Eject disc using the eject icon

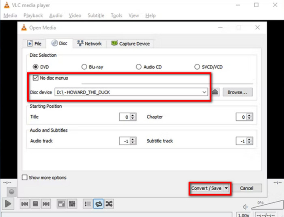point(215,92)
